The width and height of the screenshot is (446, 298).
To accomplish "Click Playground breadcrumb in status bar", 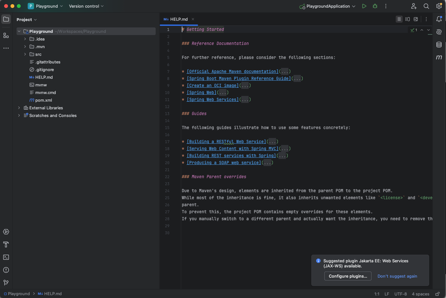I will click(17, 294).
